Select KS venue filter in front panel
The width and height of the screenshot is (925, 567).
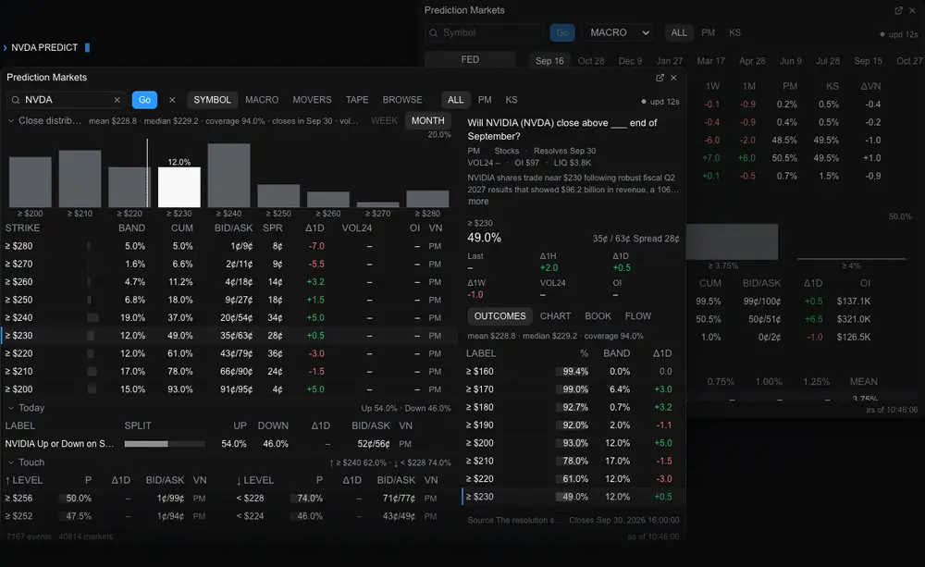512,100
